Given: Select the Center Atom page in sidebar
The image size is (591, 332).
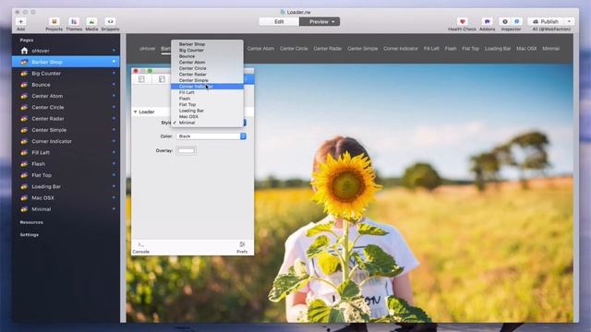Looking at the screenshot, I should (x=66, y=96).
